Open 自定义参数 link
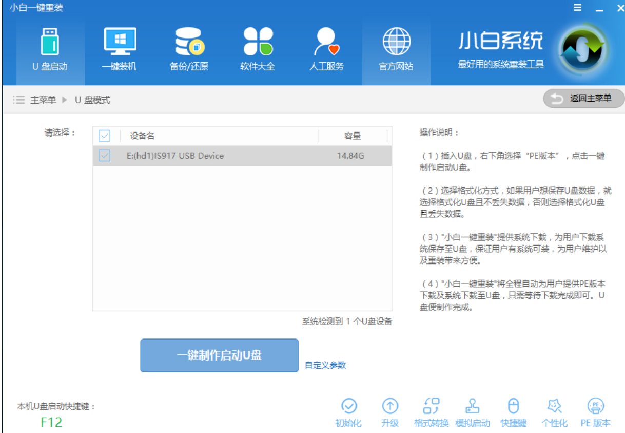Image resolution: width=625 pixels, height=433 pixels. [325, 365]
